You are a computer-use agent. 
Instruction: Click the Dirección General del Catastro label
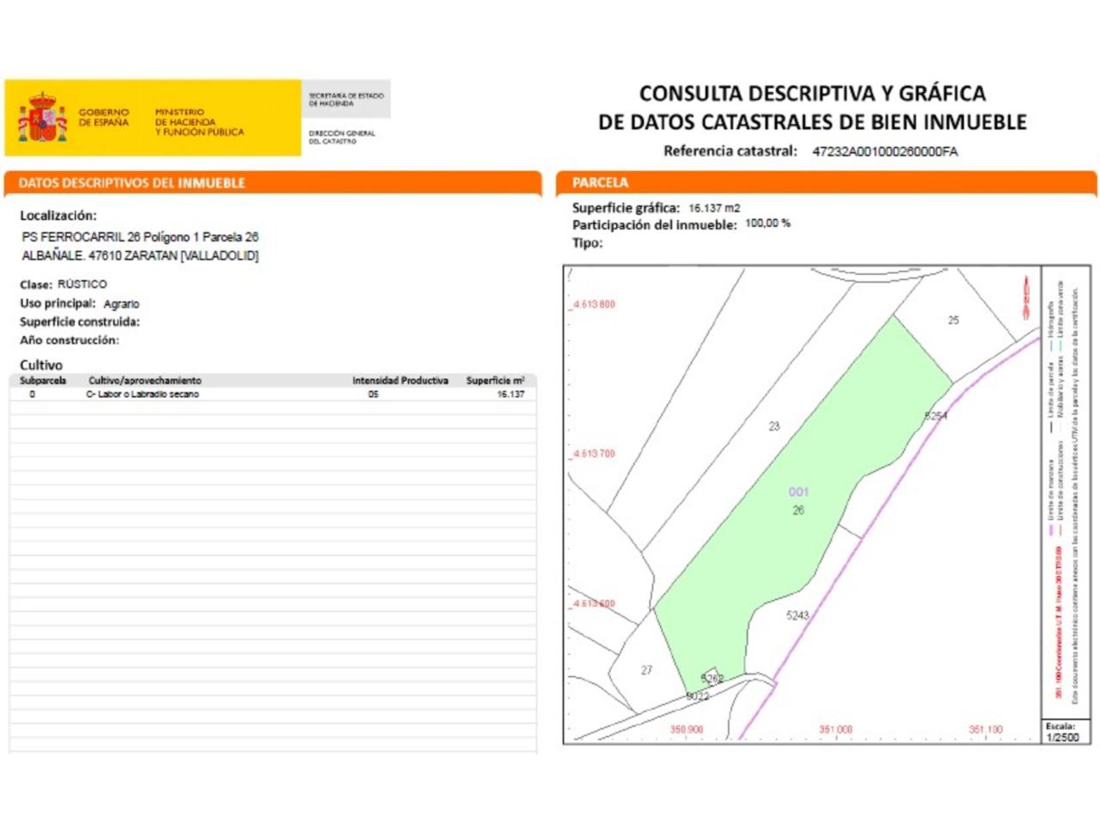(x=342, y=137)
